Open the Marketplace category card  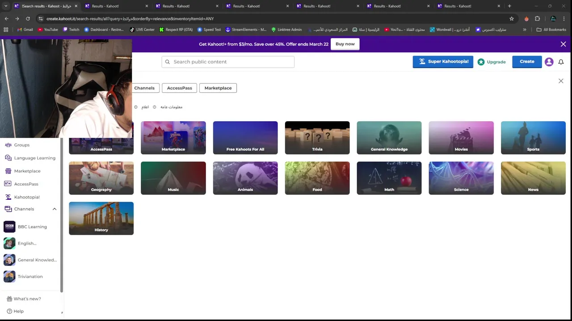click(173, 138)
